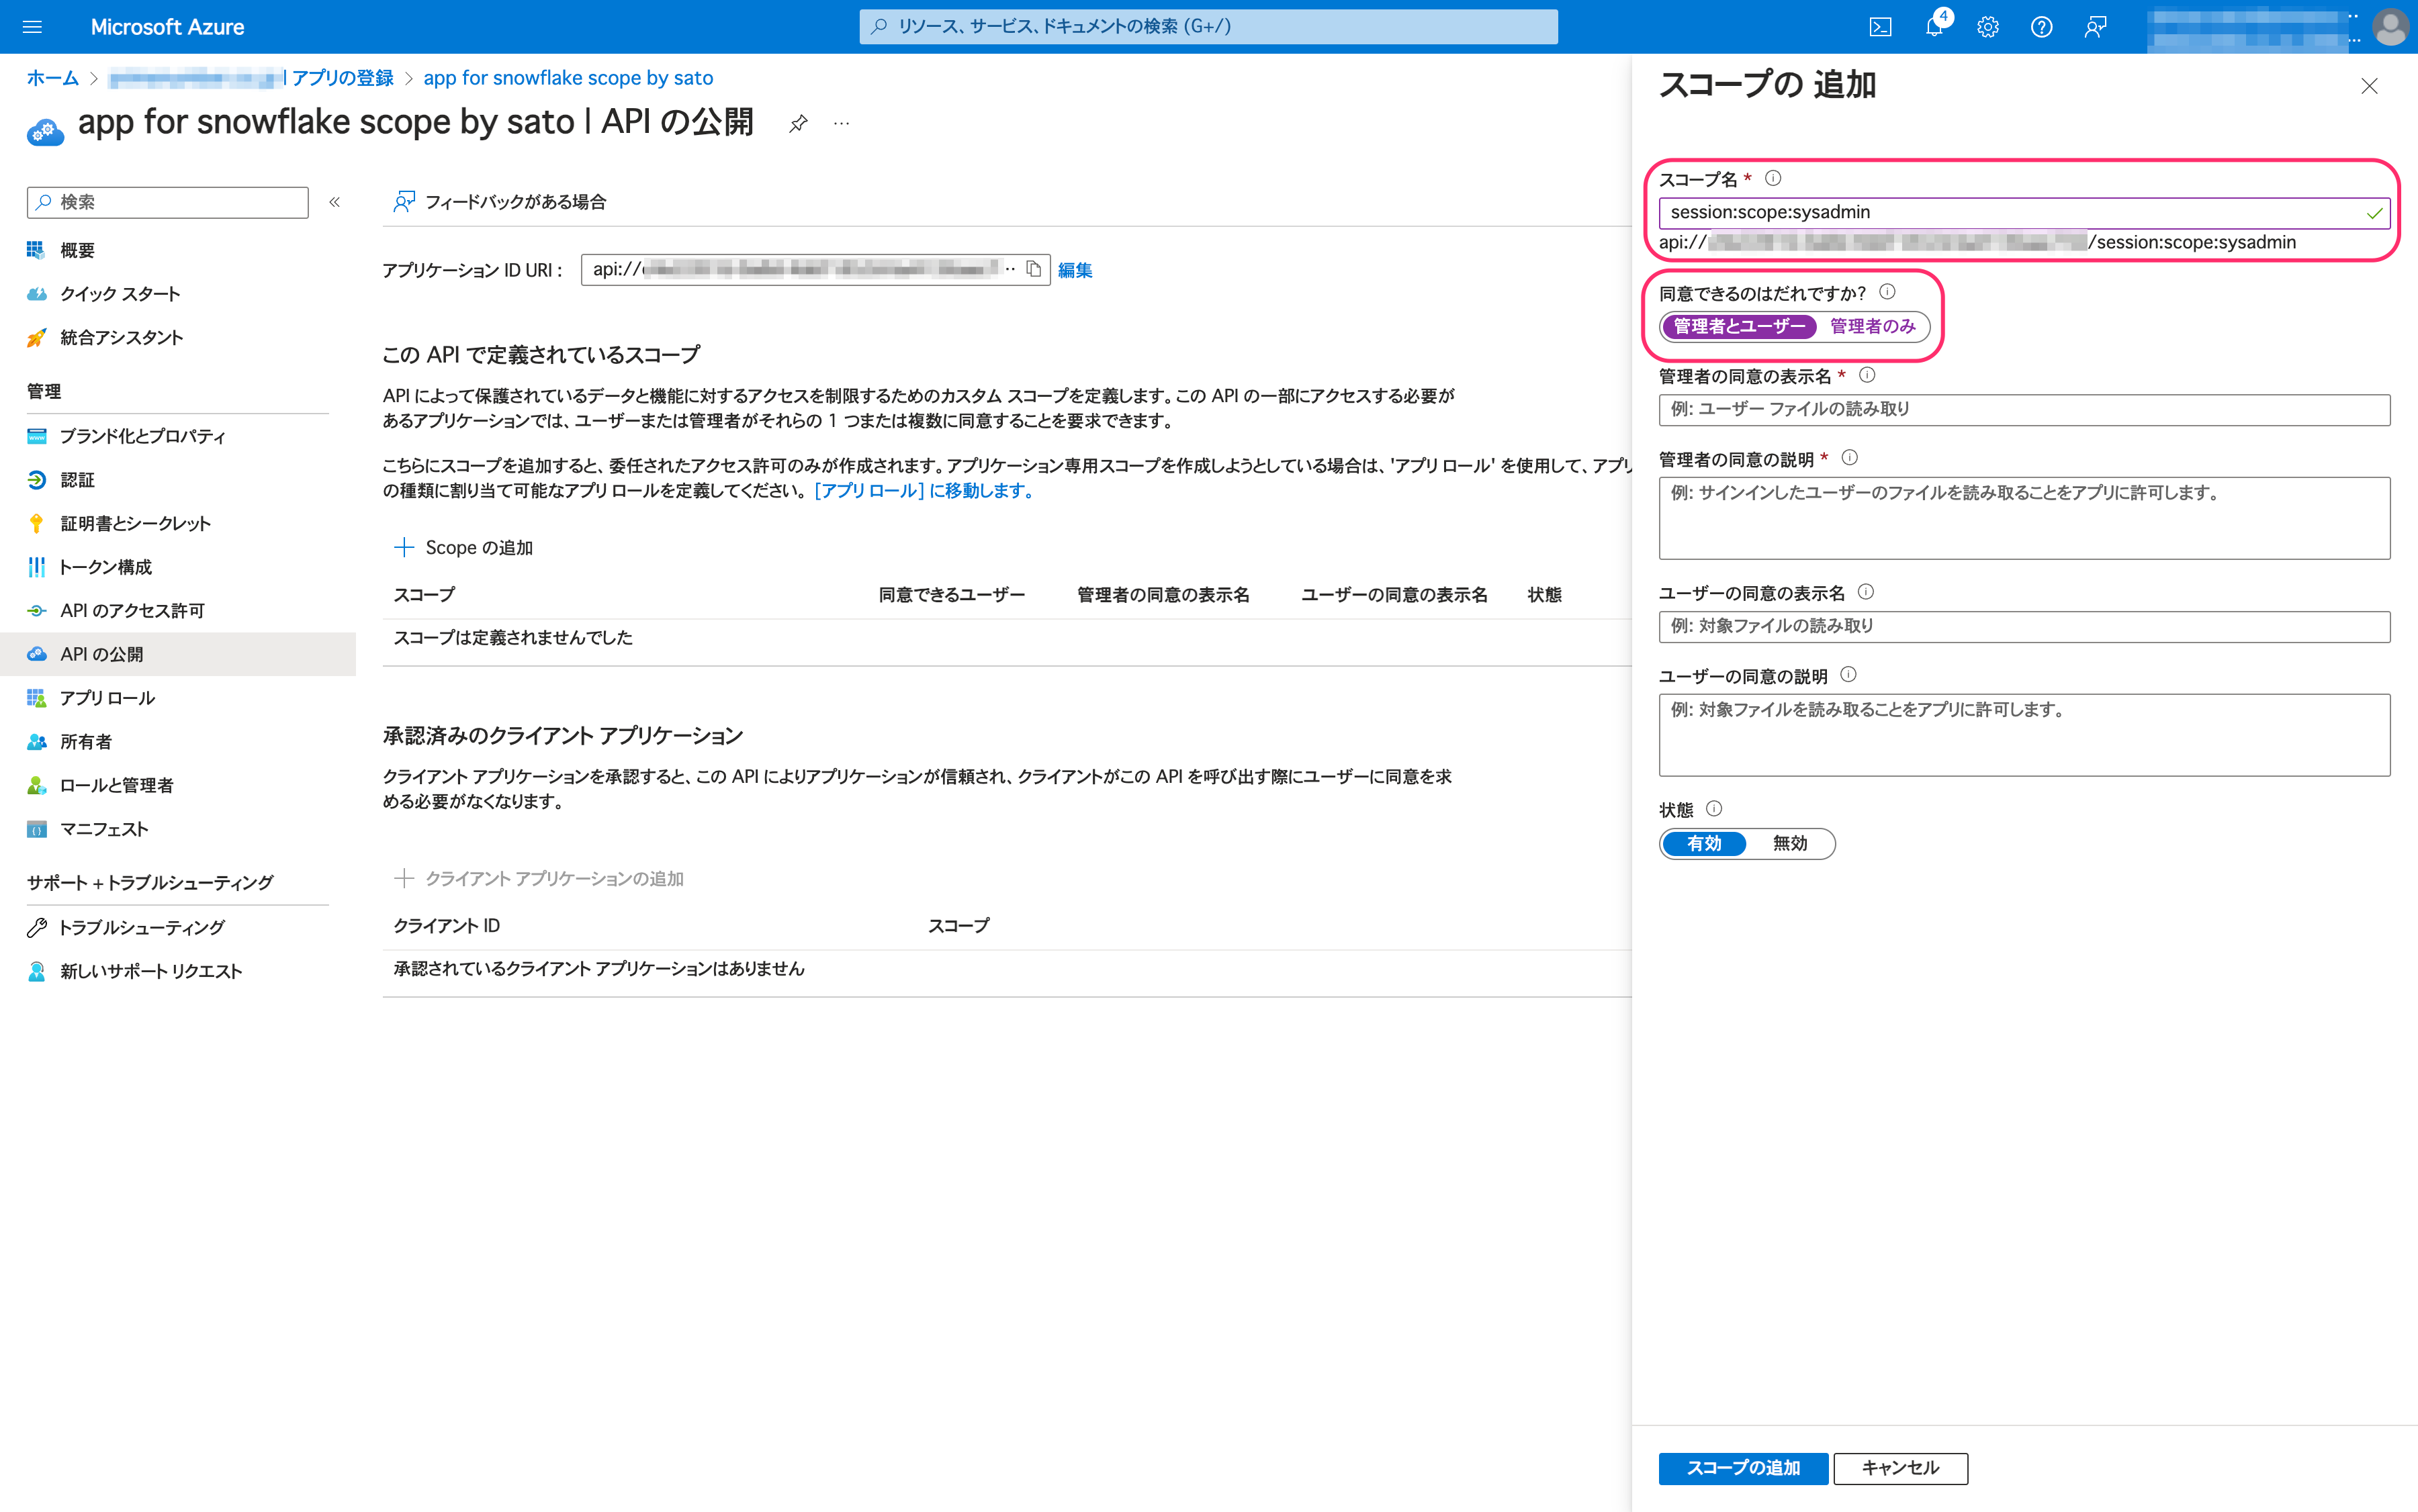This screenshot has width=2418, height=1512.
Task: Click the 同意できるユーザー column header
Action: coord(951,595)
